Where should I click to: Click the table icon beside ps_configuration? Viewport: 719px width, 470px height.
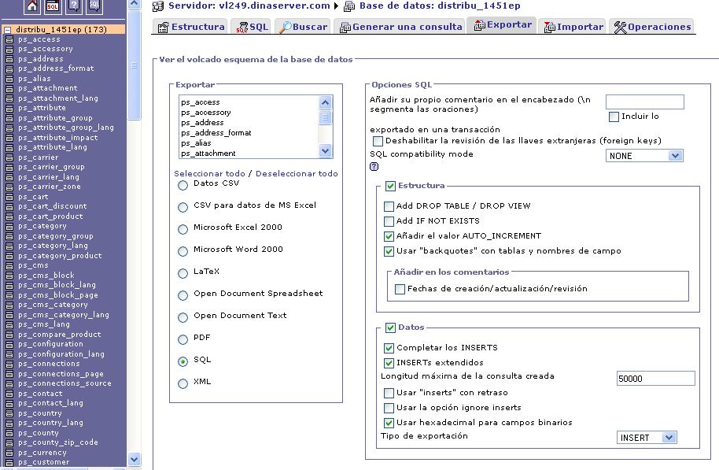point(9,344)
